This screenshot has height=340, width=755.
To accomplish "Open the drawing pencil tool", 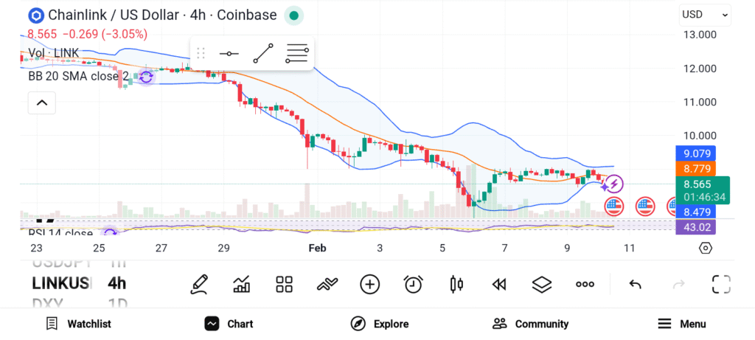I will [x=199, y=284].
